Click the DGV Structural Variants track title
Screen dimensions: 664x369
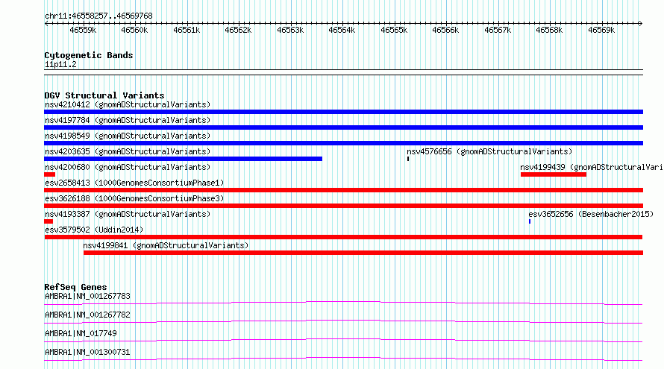pyautogui.click(x=104, y=95)
